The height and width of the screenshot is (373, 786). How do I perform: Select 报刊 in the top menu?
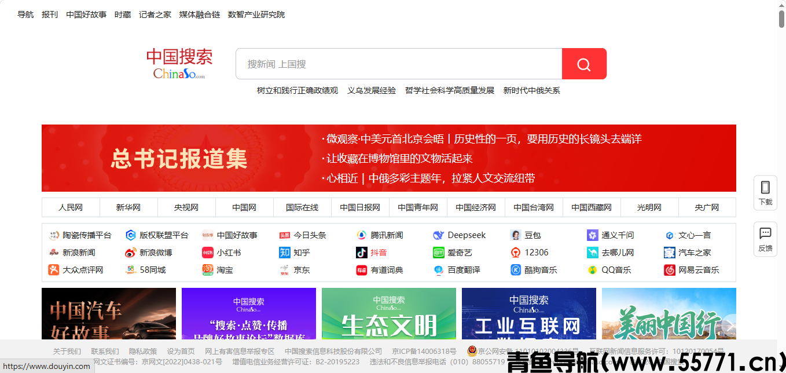[50, 14]
